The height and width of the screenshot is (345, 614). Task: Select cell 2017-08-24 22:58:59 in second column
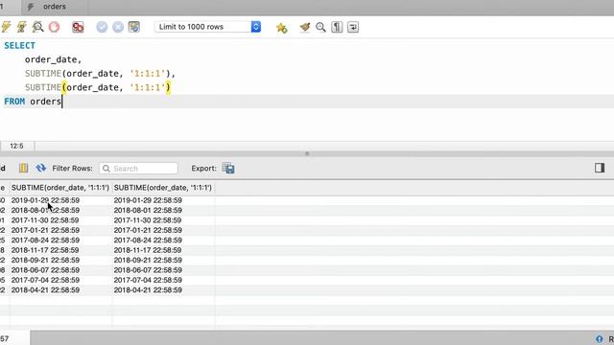point(148,241)
